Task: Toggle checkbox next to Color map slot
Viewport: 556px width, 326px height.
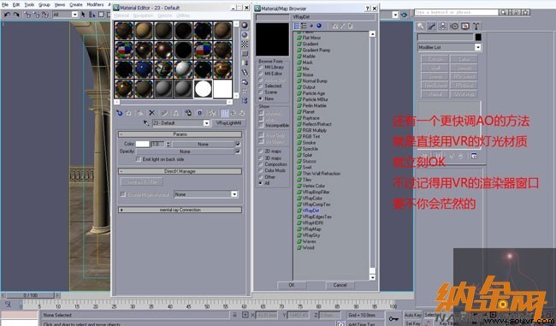Action: (238, 144)
